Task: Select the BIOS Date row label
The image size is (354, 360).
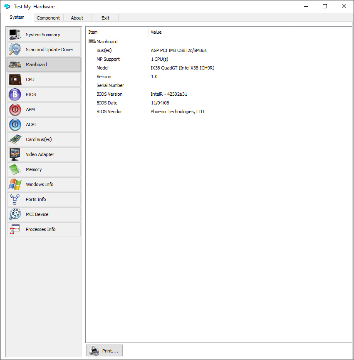Action: [x=107, y=103]
